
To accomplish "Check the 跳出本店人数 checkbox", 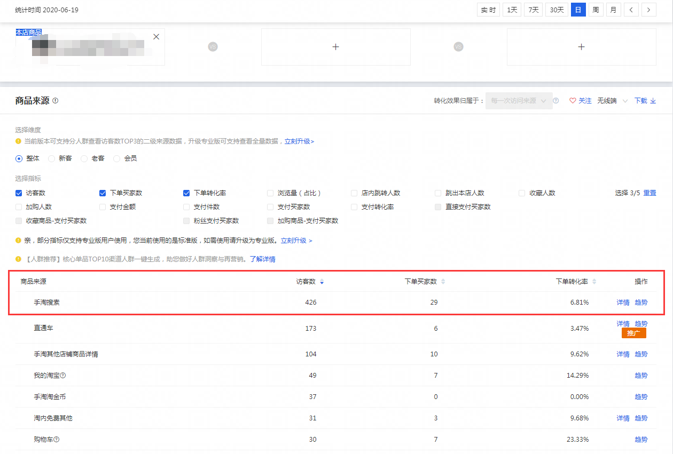I will 439,193.
